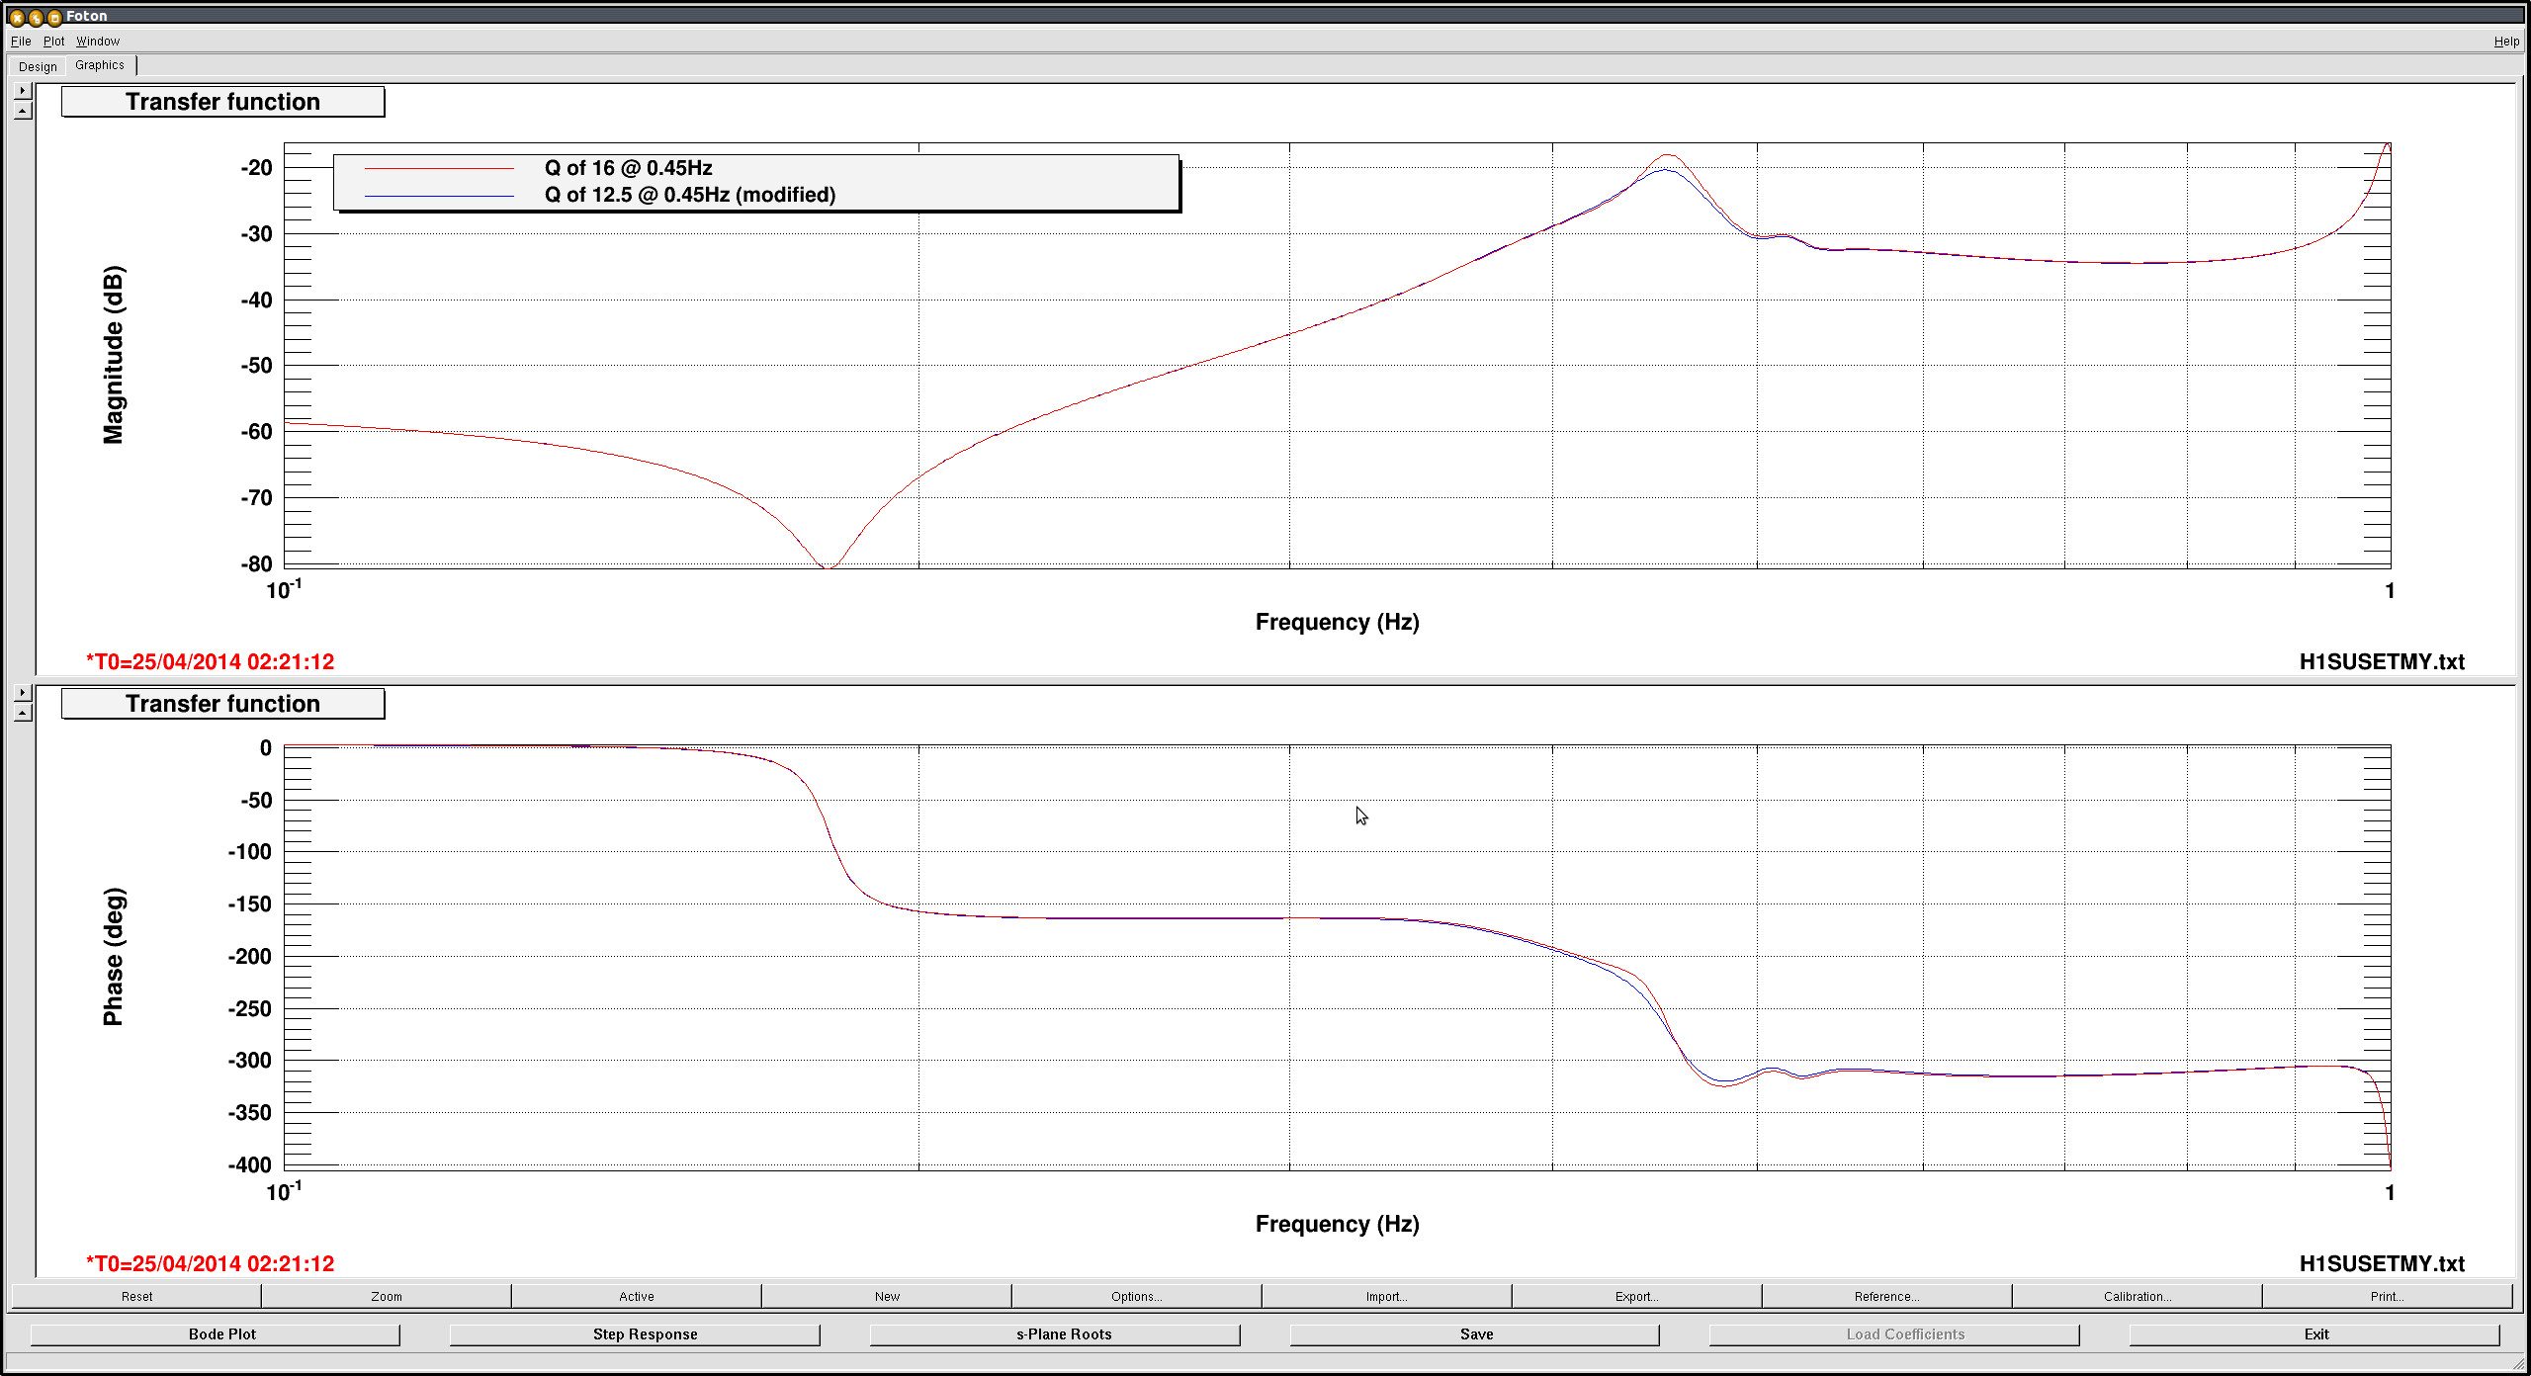Click the New plot button
2531x1376 pixels.
pyautogui.click(x=887, y=1296)
